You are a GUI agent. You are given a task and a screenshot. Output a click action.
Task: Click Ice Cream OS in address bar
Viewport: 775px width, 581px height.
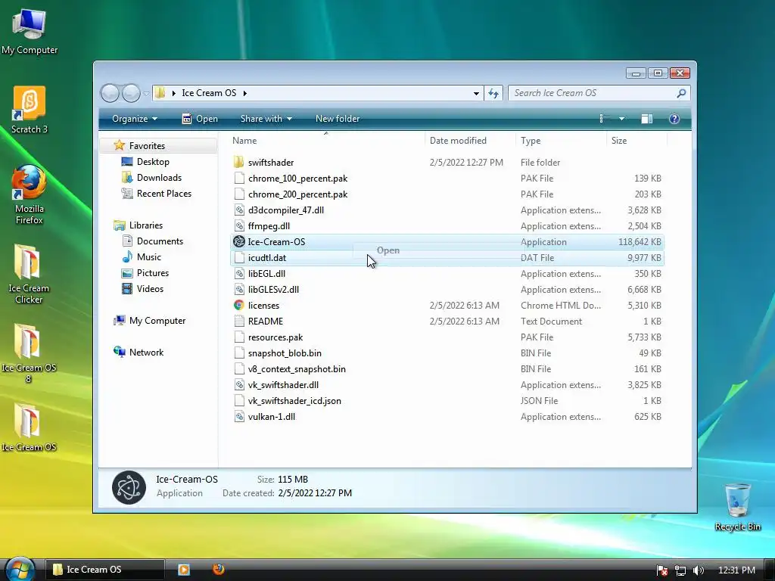coord(209,93)
